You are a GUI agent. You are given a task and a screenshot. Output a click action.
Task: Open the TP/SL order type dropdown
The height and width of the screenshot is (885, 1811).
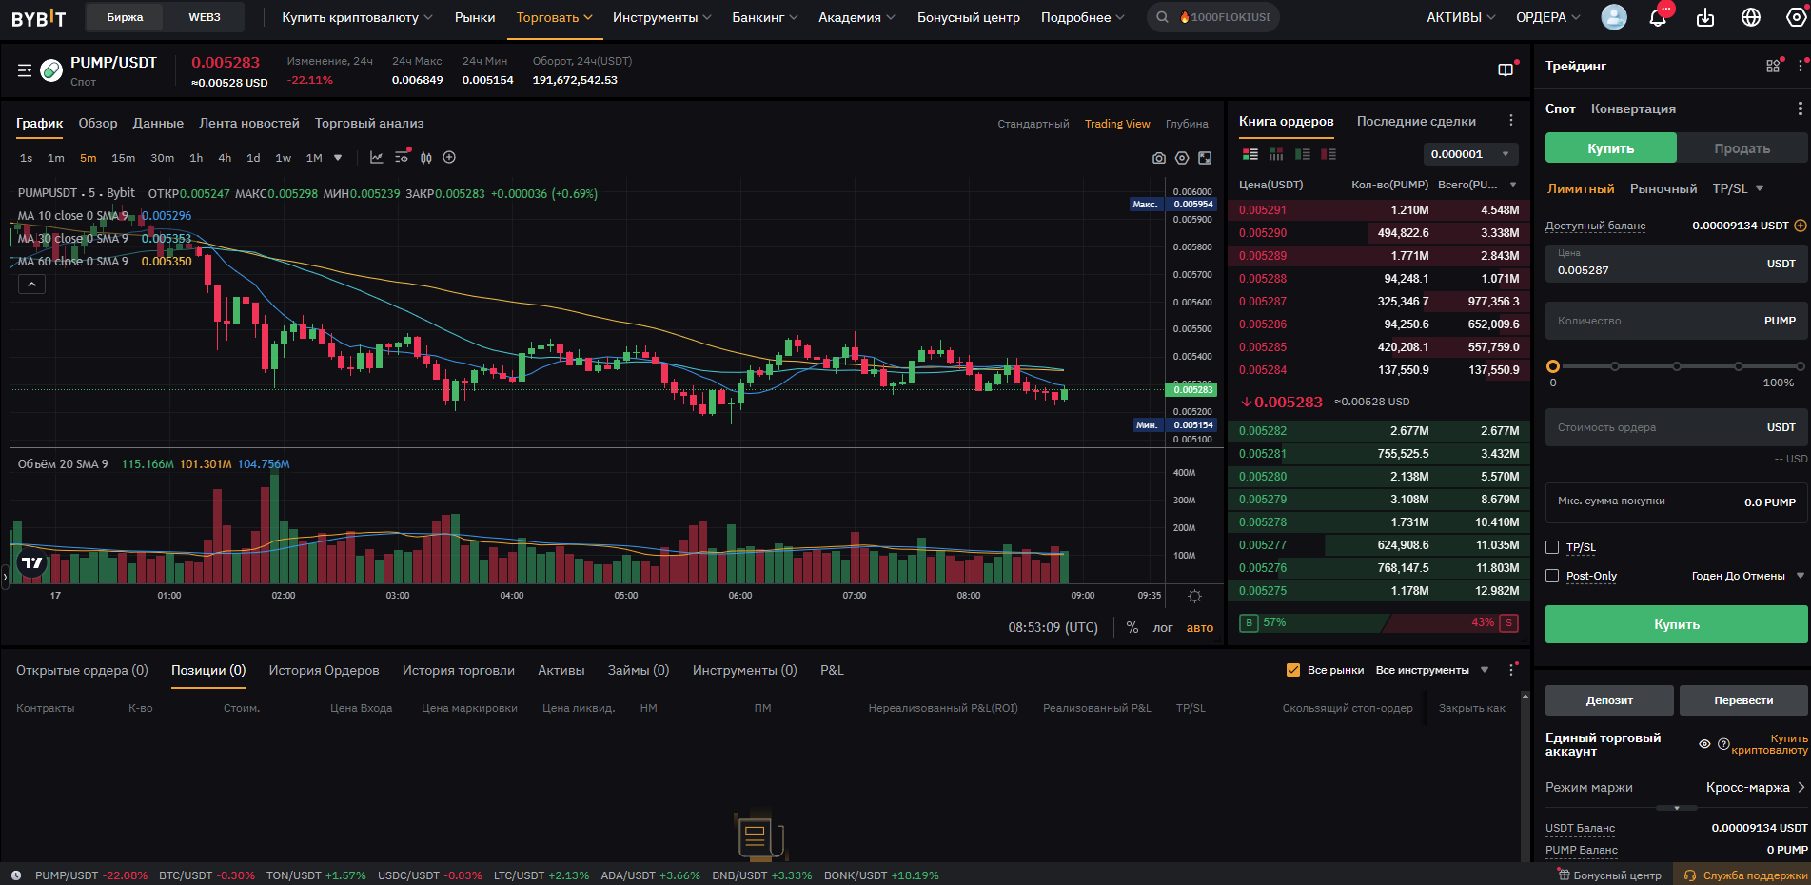click(x=1739, y=188)
